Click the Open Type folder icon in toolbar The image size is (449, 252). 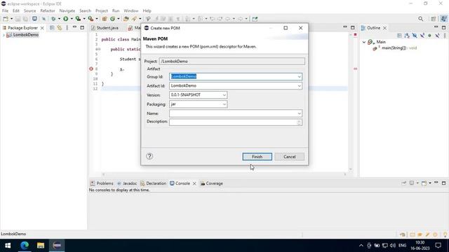(126, 19)
